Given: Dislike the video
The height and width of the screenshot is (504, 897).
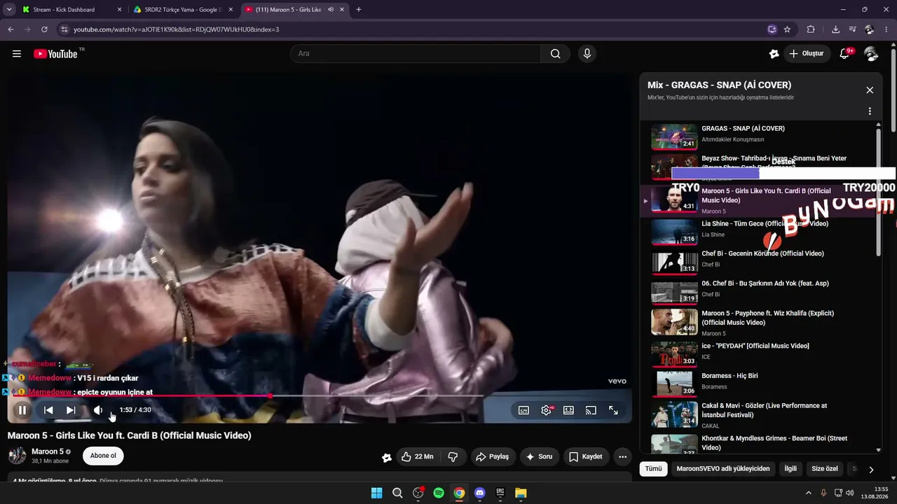Looking at the screenshot, I should pyautogui.click(x=453, y=457).
